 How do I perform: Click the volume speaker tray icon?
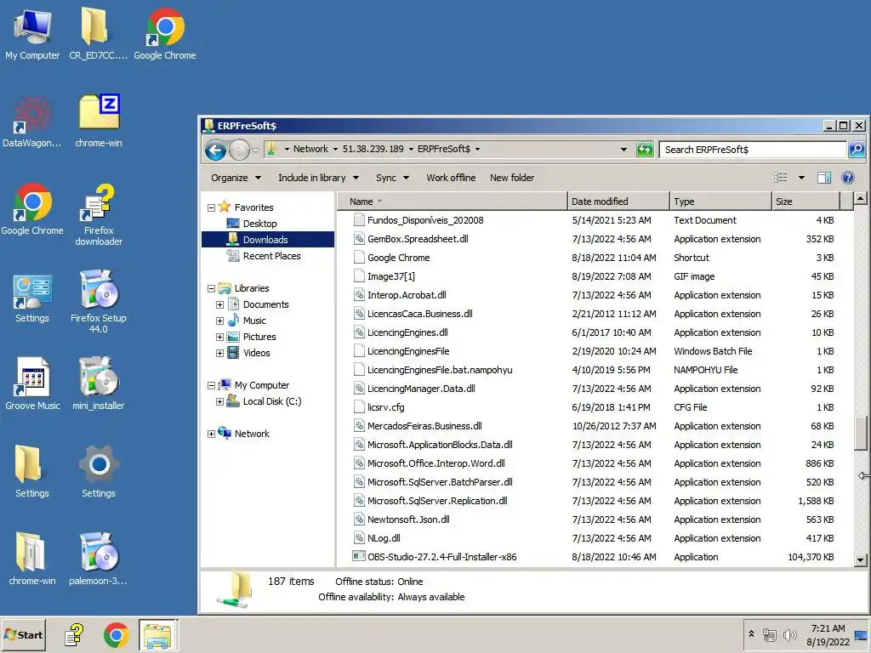coord(789,634)
